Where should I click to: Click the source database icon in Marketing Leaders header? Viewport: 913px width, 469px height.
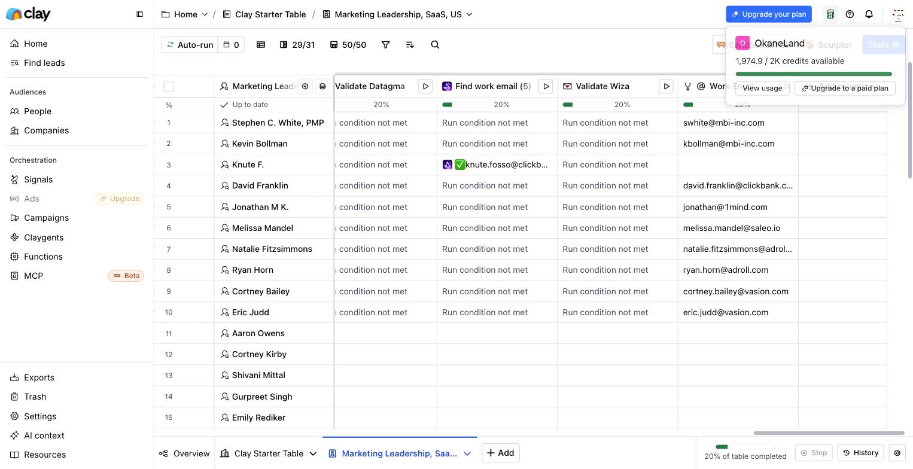322,86
